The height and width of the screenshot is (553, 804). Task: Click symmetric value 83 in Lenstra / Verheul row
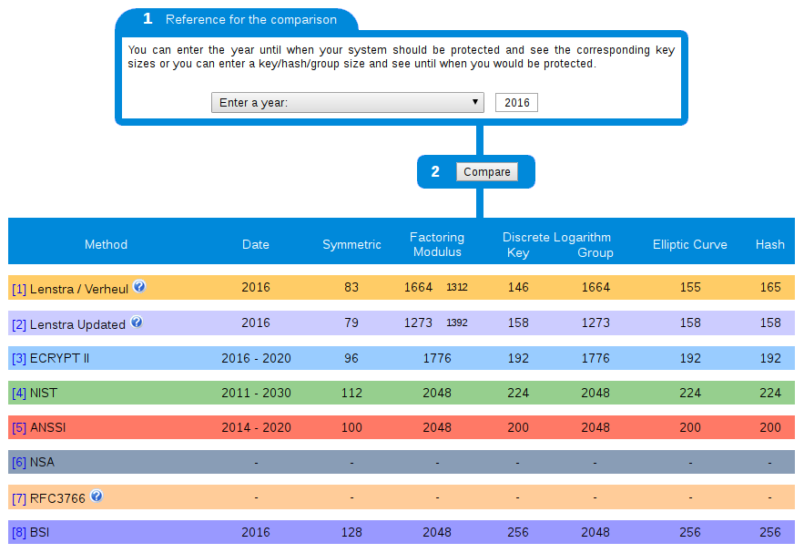[x=351, y=287]
